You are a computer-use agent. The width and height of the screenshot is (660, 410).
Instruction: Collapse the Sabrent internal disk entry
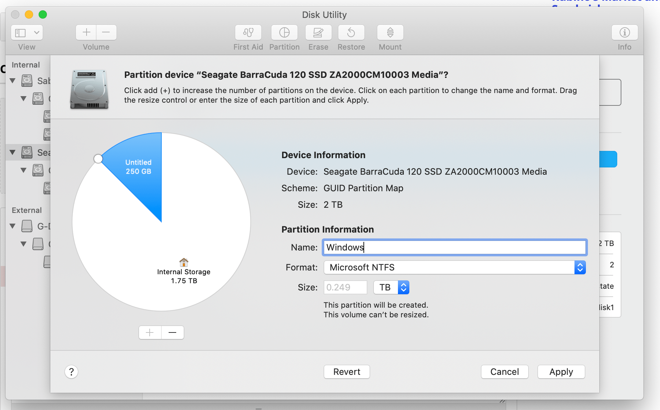pyautogui.click(x=12, y=81)
